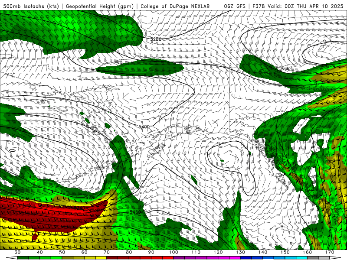The height and width of the screenshot is (260, 347).
Task: Click the legend value 150
Action: (x=285, y=252)
